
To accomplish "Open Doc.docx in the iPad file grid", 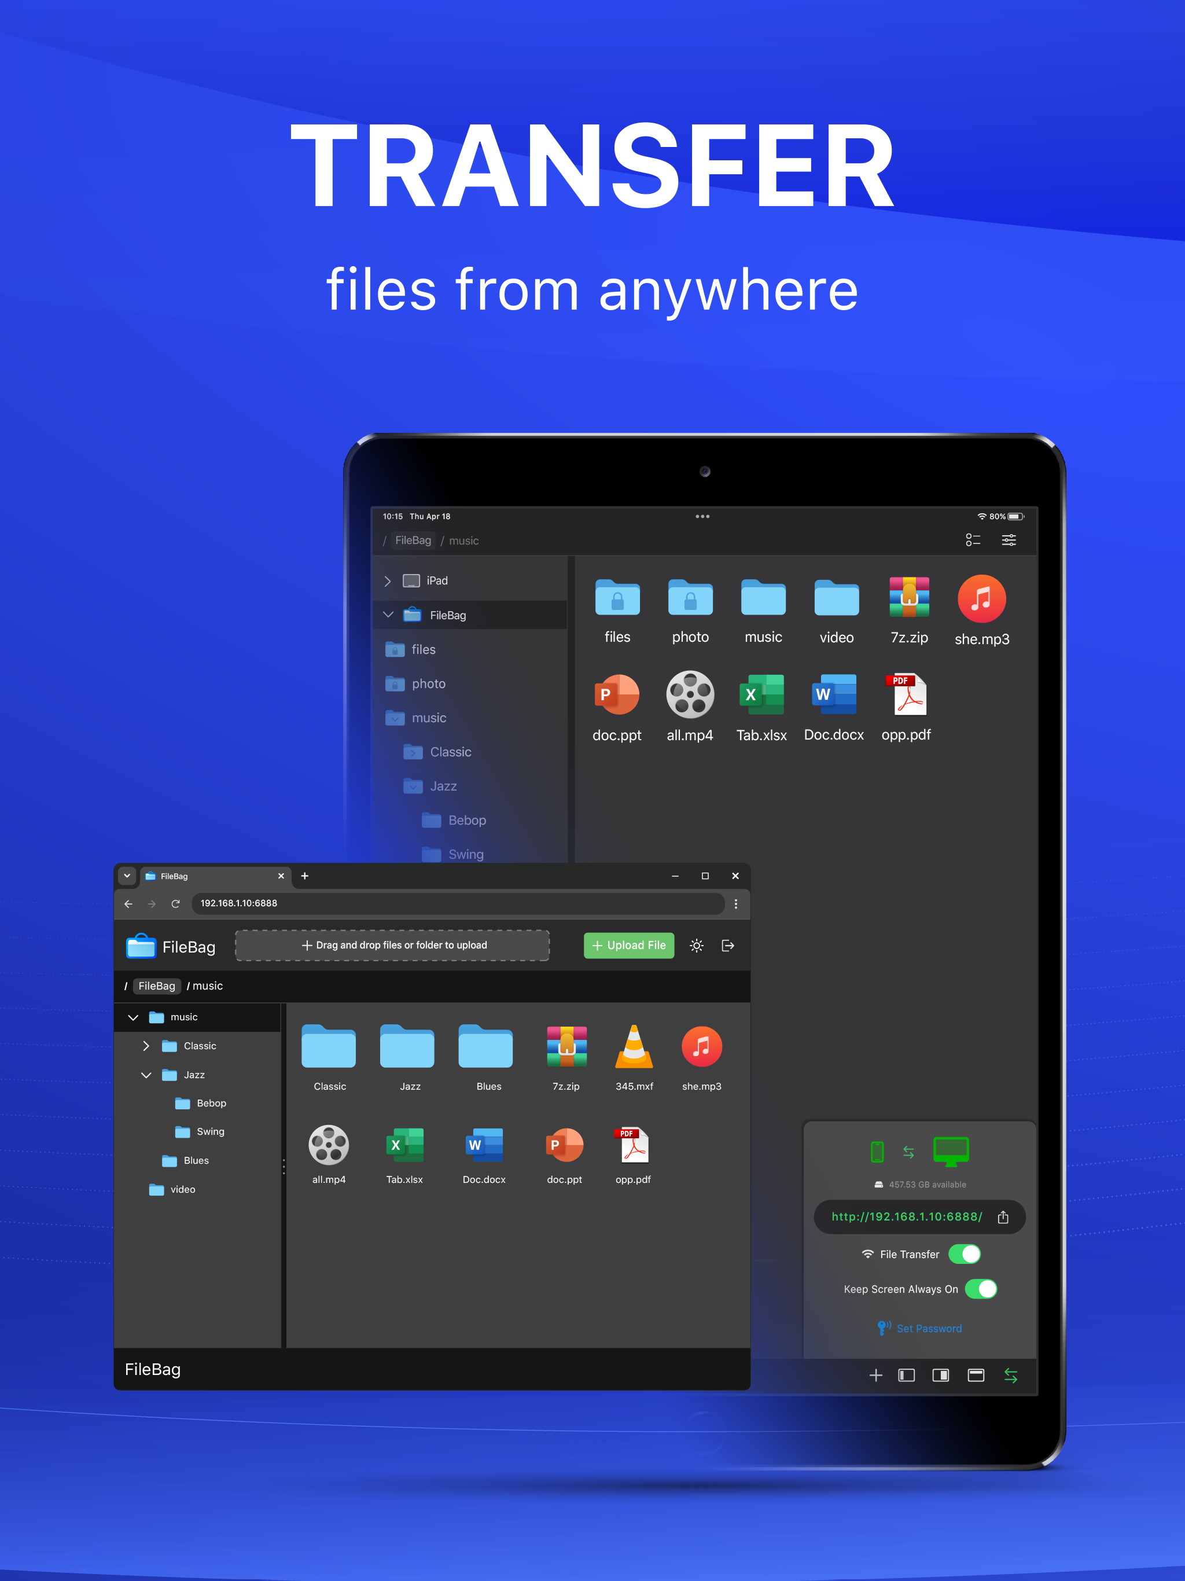I will click(x=834, y=708).
